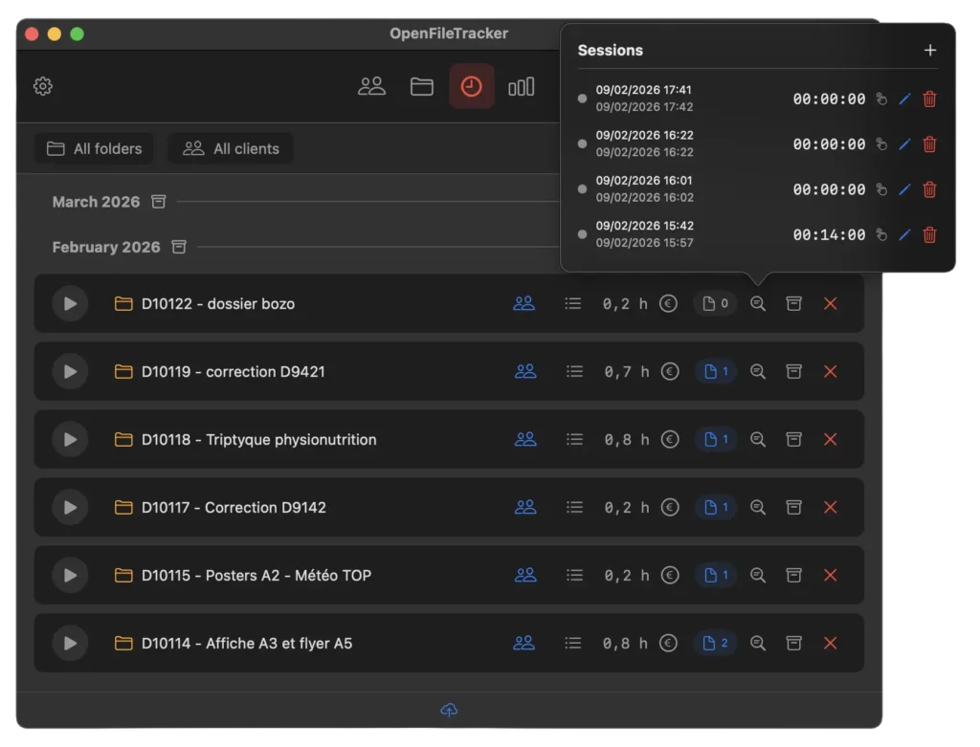Start timer for D10114 Affiche A3

click(70, 643)
